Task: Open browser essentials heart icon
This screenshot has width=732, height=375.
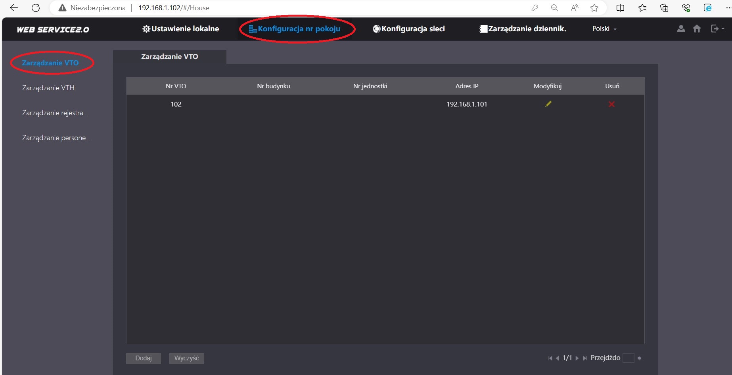Action: (686, 8)
